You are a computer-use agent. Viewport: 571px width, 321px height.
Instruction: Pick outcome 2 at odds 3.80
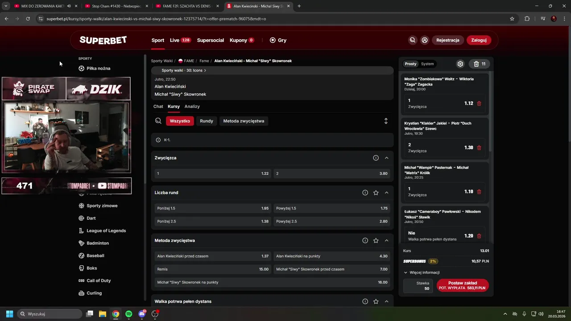click(332, 173)
